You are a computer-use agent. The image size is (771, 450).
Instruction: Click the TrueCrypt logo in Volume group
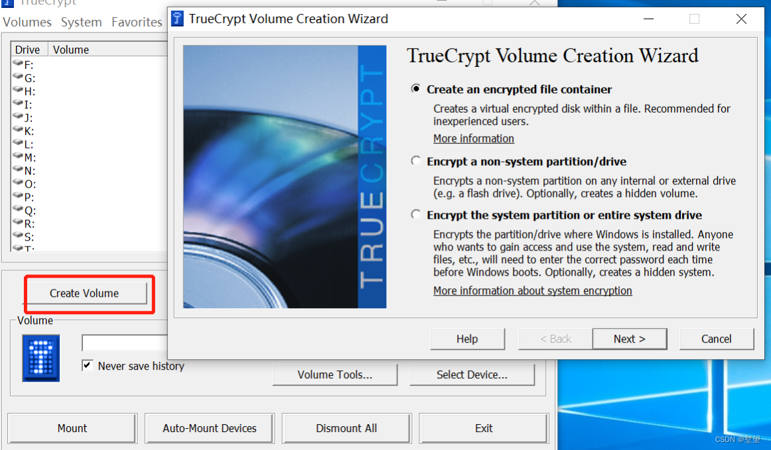point(41,358)
